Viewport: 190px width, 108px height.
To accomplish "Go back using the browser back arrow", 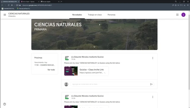I will coord(2,5).
